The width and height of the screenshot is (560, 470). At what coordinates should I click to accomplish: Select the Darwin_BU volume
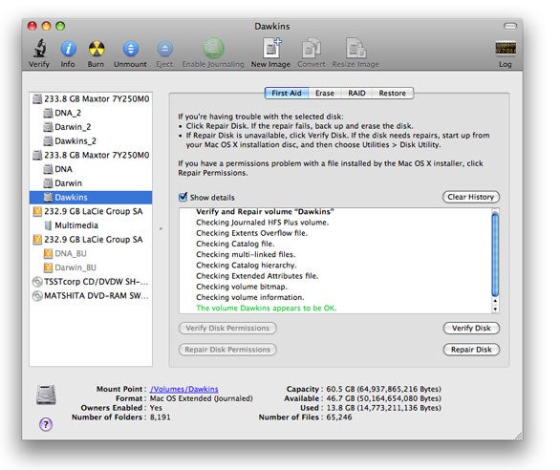91,267
